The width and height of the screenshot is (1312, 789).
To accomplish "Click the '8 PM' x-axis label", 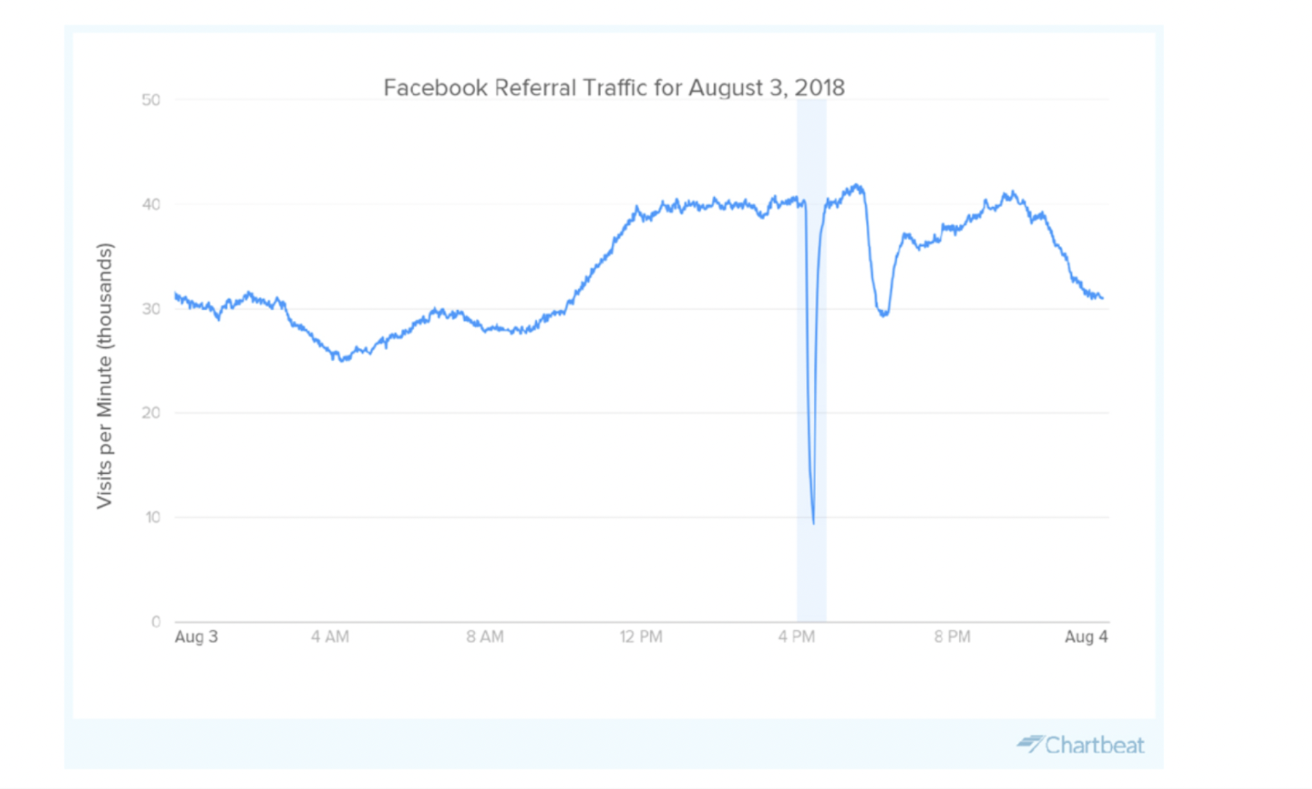I will click(952, 637).
